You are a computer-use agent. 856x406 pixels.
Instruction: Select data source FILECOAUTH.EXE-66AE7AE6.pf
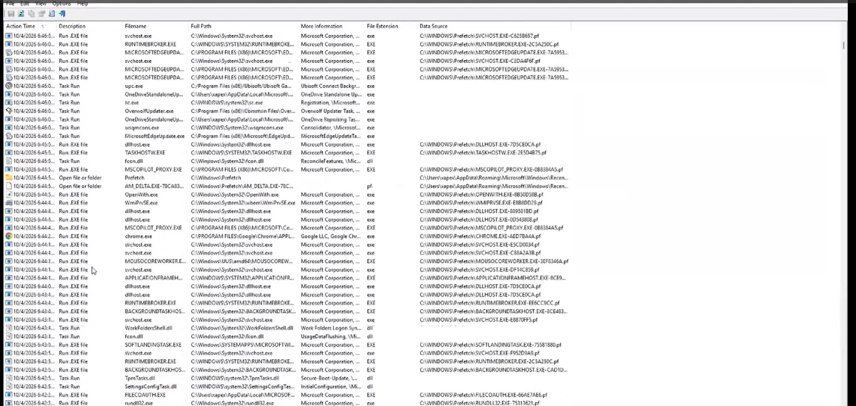coord(483,394)
